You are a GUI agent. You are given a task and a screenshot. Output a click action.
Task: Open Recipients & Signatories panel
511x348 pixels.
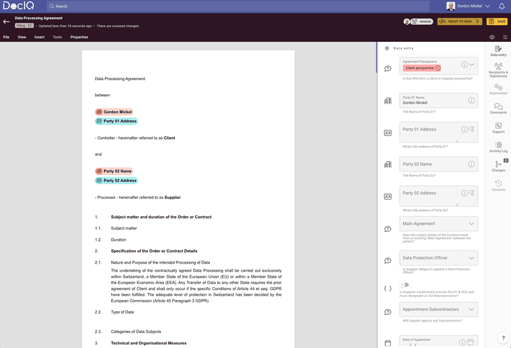pos(498,70)
